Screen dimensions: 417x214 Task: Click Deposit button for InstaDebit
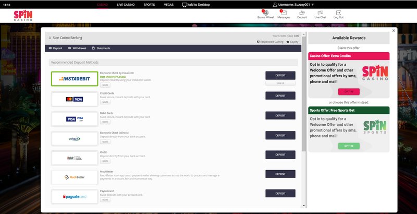click(x=280, y=75)
